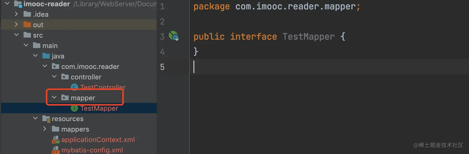Click the mapper package icon
Image resolution: width=469 pixels, height=154 pixels.
pos(65,98)
